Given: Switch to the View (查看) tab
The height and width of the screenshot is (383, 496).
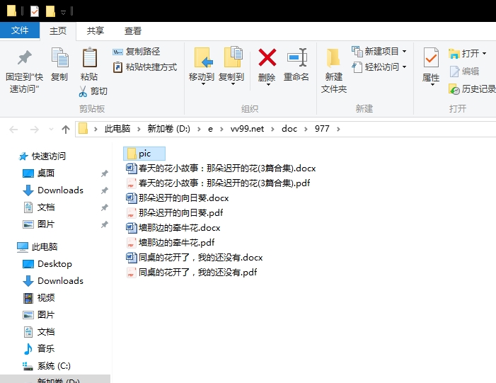Looking at the screenshot, I should 133,30.
